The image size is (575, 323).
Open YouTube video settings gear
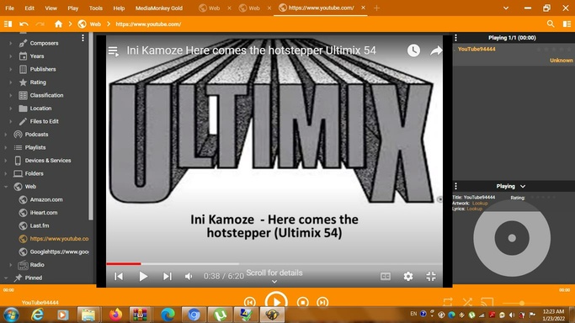[x=408, y=276]
